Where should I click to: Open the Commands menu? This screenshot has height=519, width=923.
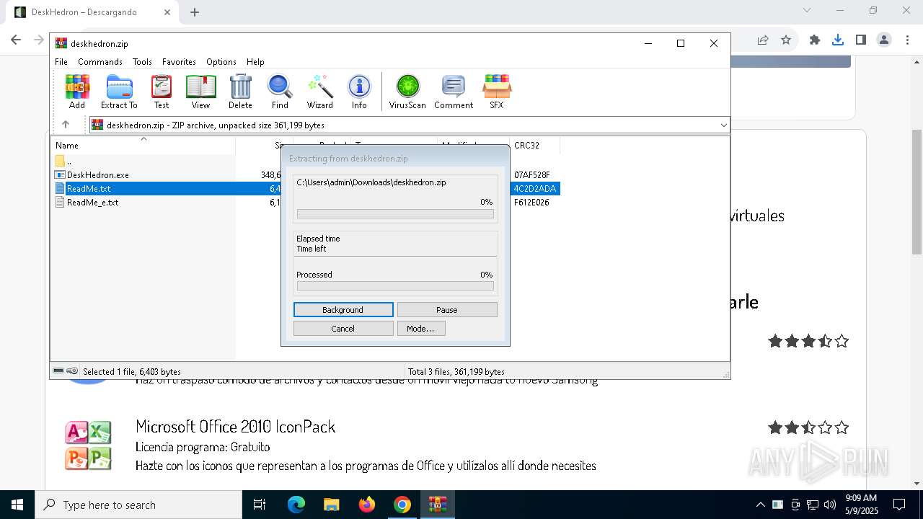[100, 62]
